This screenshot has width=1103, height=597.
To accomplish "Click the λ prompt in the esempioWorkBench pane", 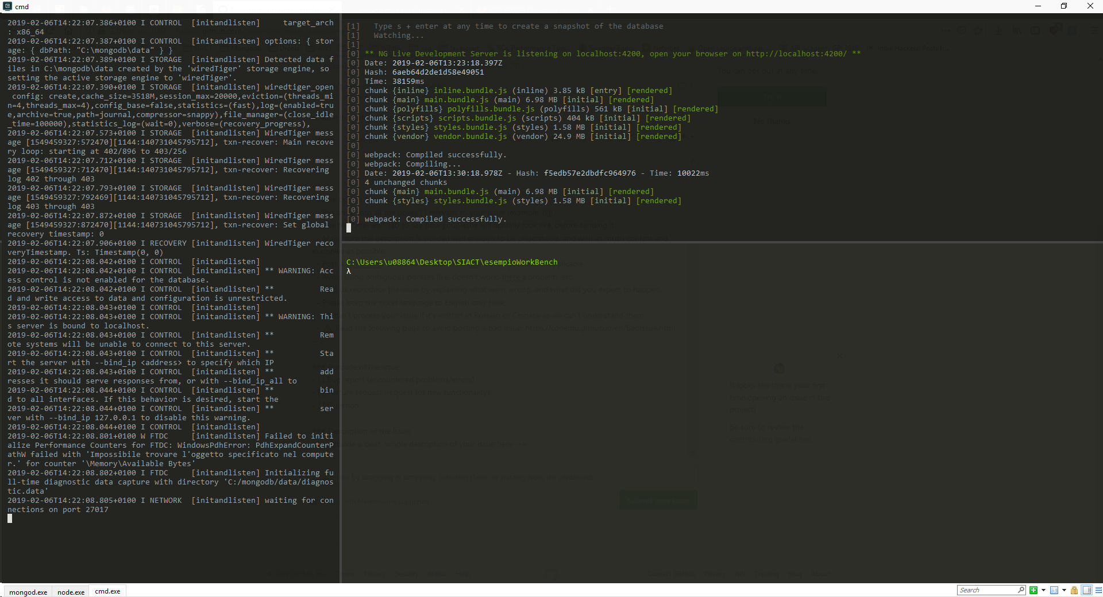I will pos(349,271).
